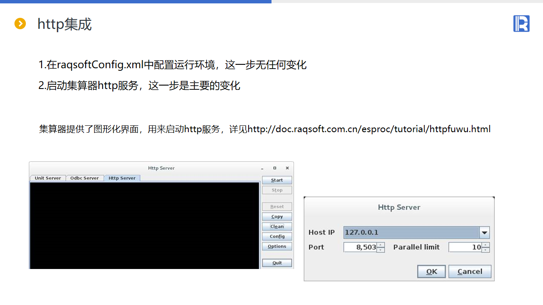Click the Clean button
Image resolution: width=543 pixels, height=305 pixels.
tap(277, 227)
